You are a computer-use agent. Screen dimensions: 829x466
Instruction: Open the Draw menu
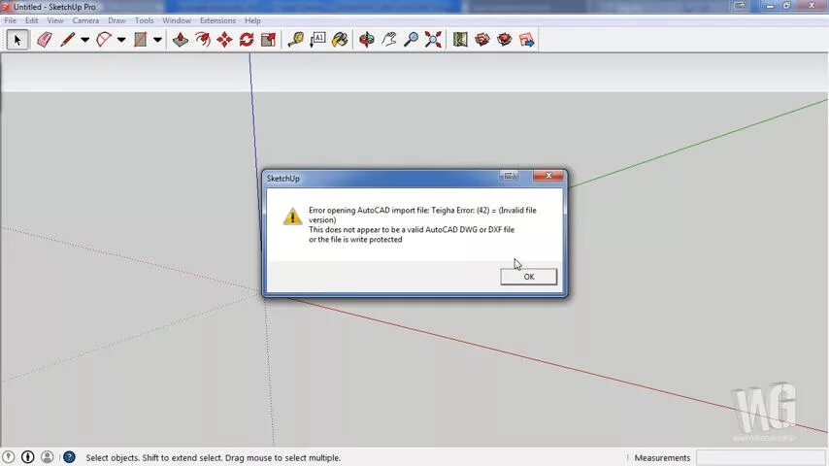pos(116,20)
